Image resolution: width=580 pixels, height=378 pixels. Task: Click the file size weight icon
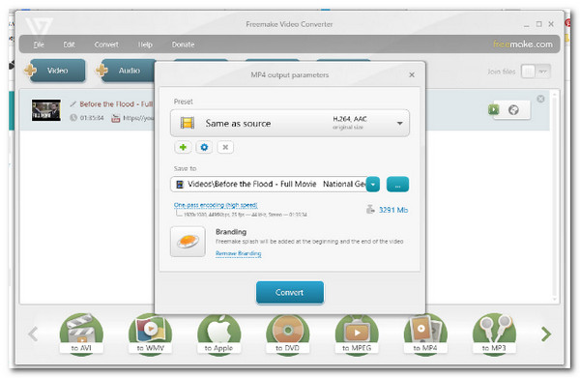370,210
